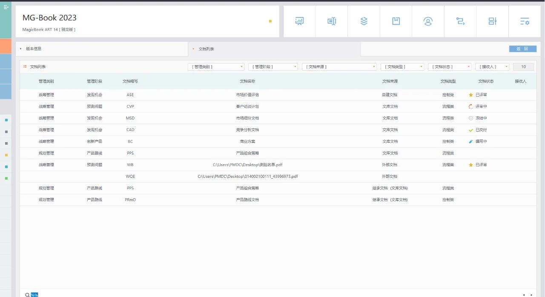Open the 测验名单.pdf document row

pos(247,165)
